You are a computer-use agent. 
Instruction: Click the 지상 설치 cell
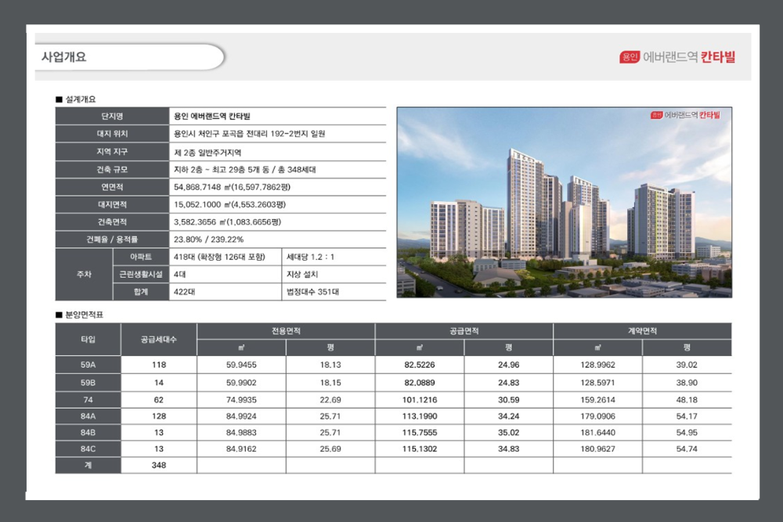click(x=334, y=275)
